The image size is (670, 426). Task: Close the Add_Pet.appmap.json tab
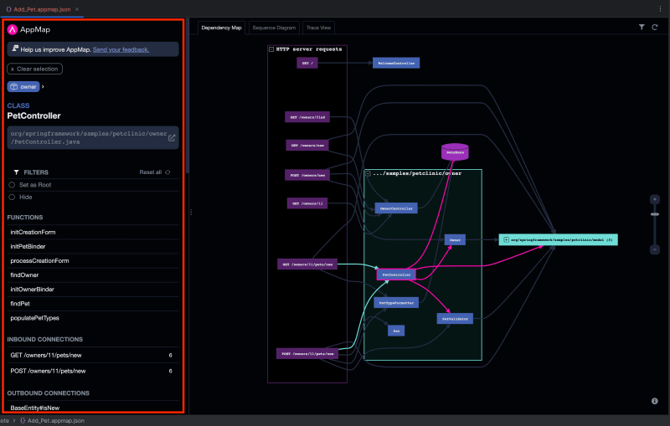77,9
